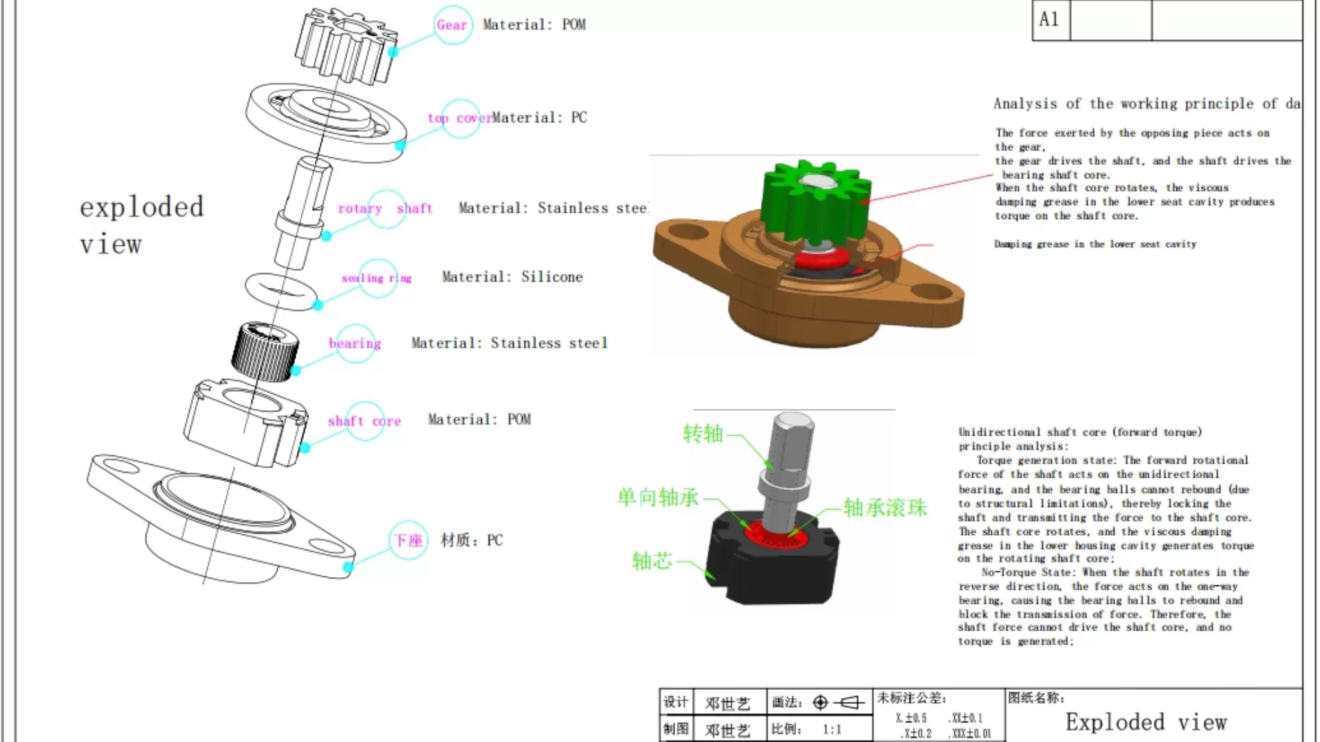Screen dimensions: 1320x742
Task: Toggle the bearing balloon callout
Action: coord(355,344)
